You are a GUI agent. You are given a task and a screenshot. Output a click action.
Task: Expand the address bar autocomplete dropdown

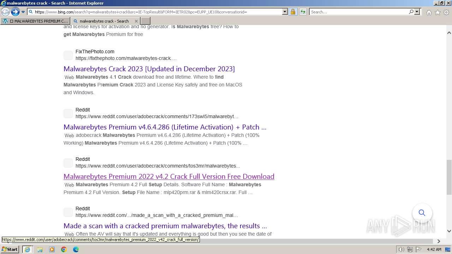click(285, 12)
